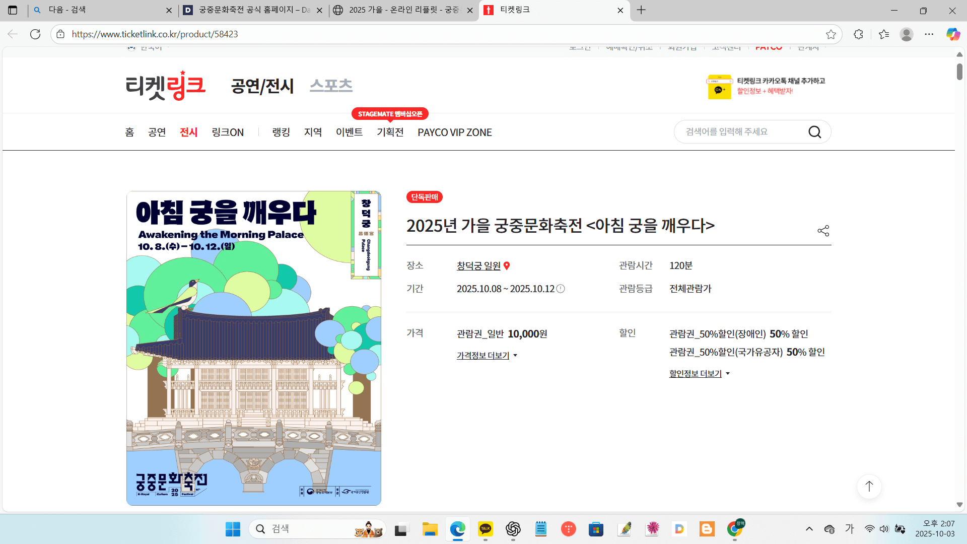Click the share icon next to the event title
967x544 pixels.
click(824, 230)
